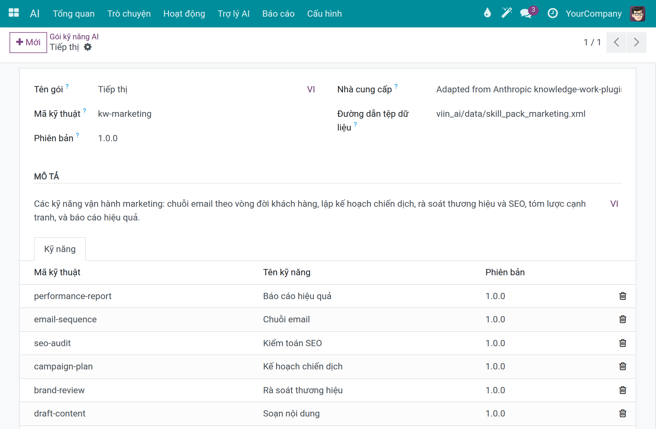
Task: Edit the Nhà cung cấp field
Action: click(529, 89)
